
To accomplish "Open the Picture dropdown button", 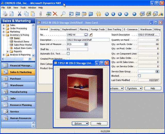I will point(80,123).
